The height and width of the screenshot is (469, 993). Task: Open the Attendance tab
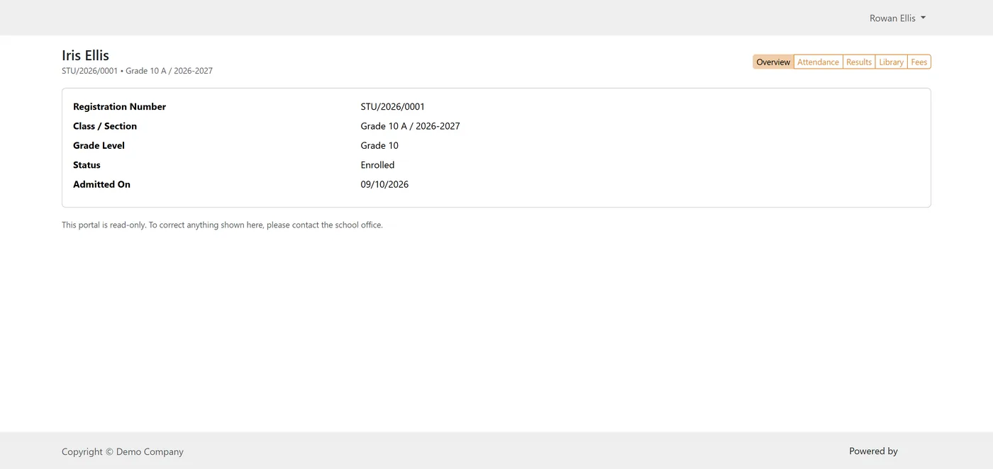(x=818, y=62)
